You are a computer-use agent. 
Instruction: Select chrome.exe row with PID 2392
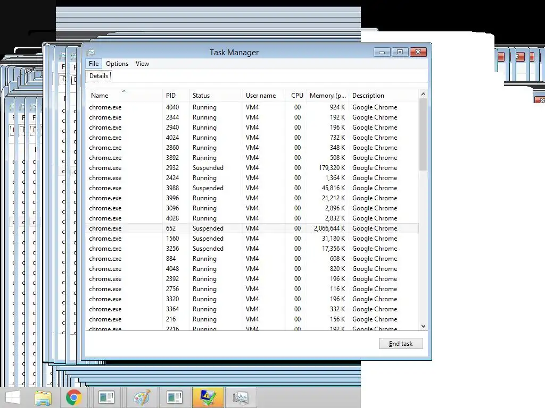tap(252, 278)
